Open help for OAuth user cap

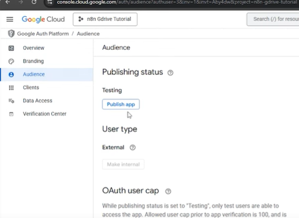pos(168,191)
